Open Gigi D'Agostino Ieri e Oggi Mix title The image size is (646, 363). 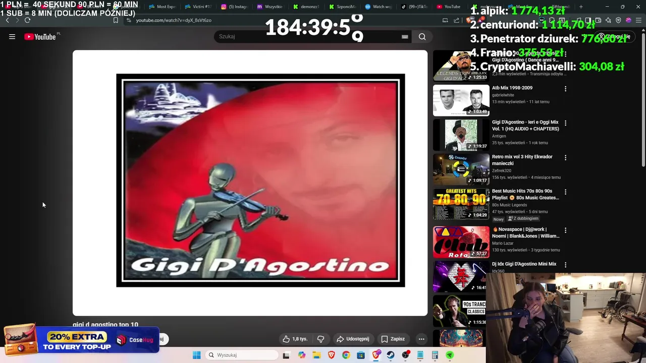pyautogui.click(x=525, y=126)
